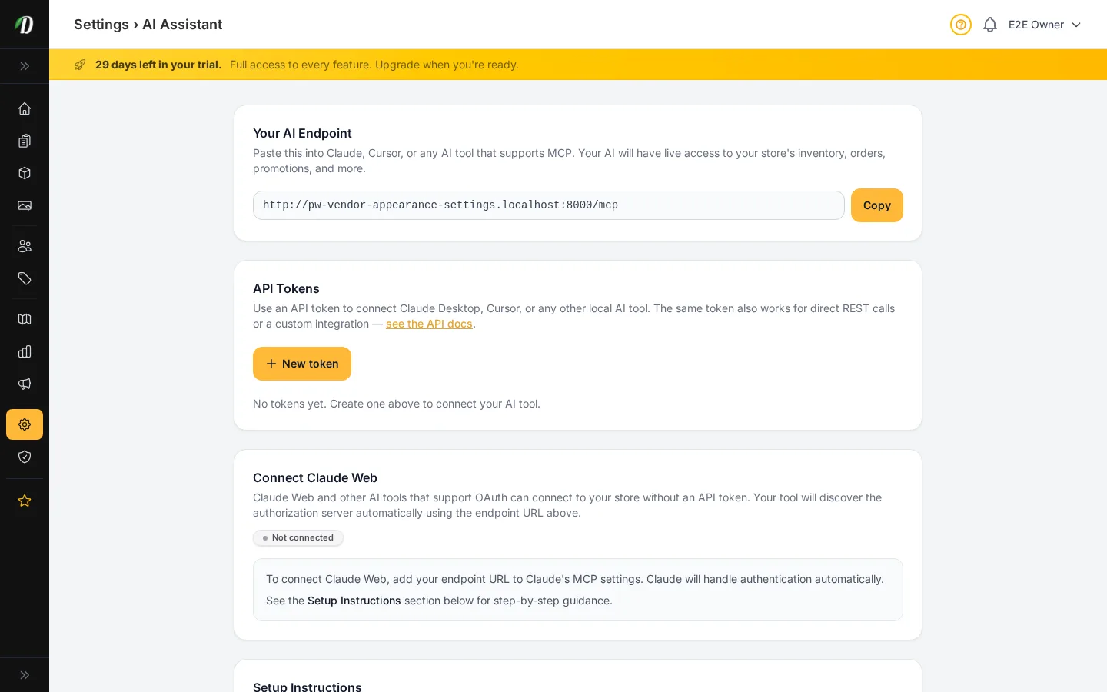Copy the AI endpoint URL
Image resolution: width=1107 pixels, height=692 pixels.
(877, 205)
